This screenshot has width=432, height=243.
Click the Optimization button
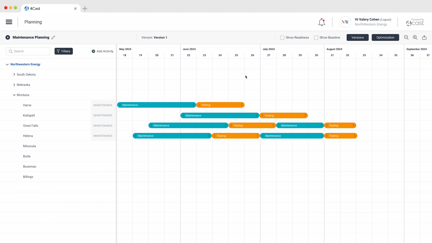[385, 37]
